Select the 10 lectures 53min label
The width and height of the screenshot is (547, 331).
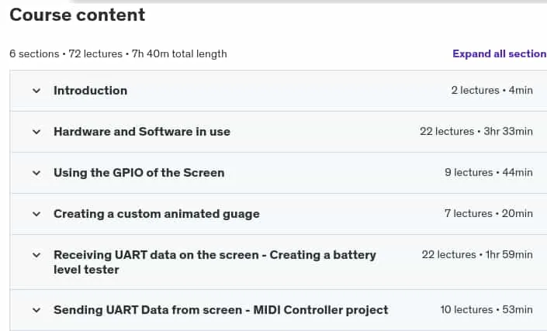point(486,309)
